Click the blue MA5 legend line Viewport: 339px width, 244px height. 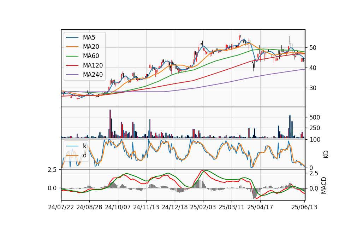click(72, 37)
